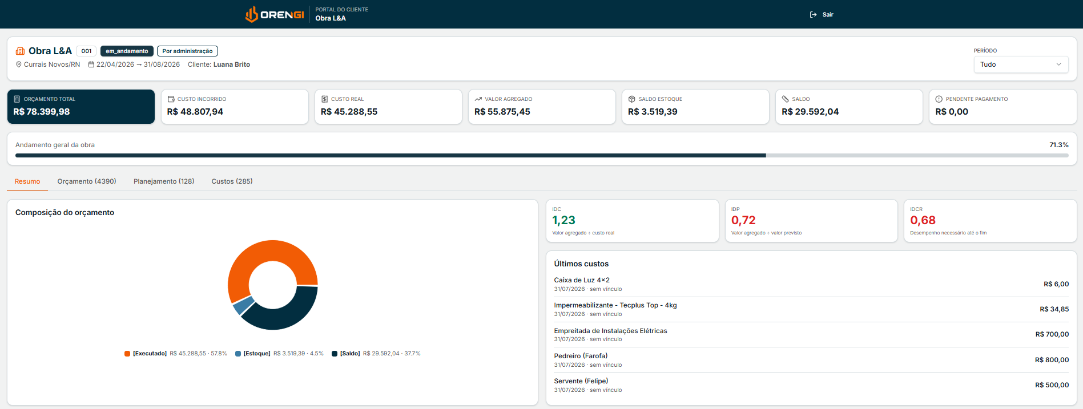This screenshot has height=409, width=1083.
Task: Click Impermeabilizante - Tecplus Top - 4kg row
Action: [811, 309]
